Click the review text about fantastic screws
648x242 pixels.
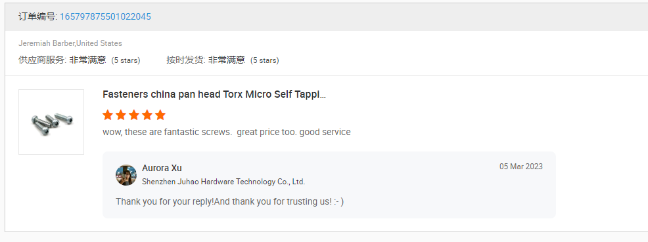coord(227,132)
